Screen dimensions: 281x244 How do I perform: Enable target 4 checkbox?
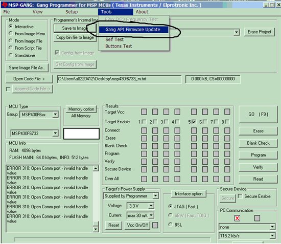(177, 122)
